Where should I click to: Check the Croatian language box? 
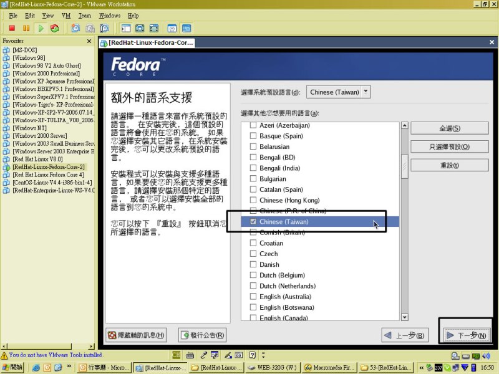tap(253, 243)
